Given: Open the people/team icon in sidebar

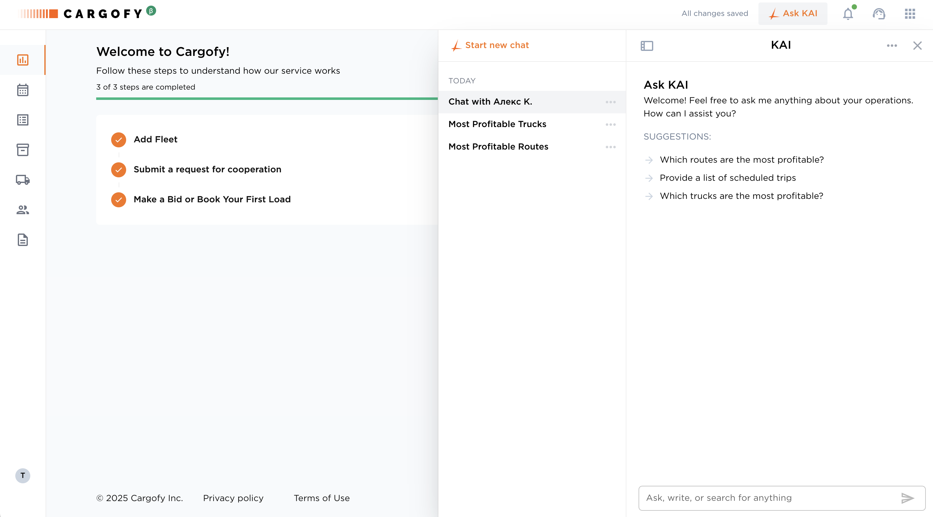Looking at the screenshot, I should pyautogui.click(x=22, y=209).
